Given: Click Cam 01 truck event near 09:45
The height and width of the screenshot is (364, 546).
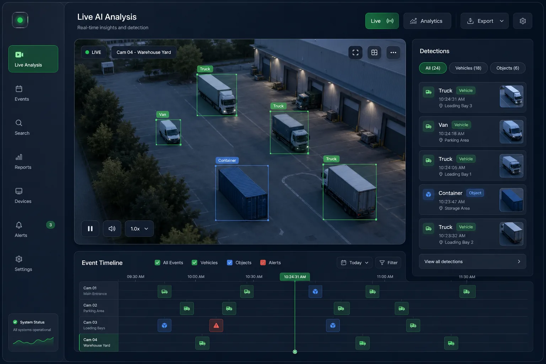Looking at the screenshot, I should pyautogui.click(x=165, y=291).
